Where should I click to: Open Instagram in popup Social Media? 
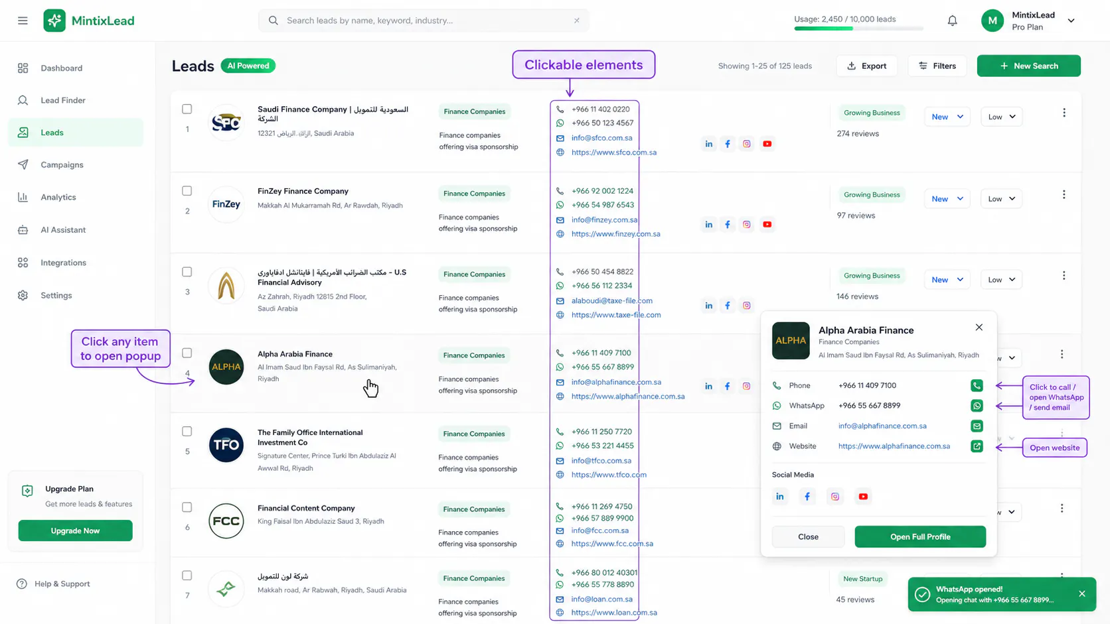point(835,497)
